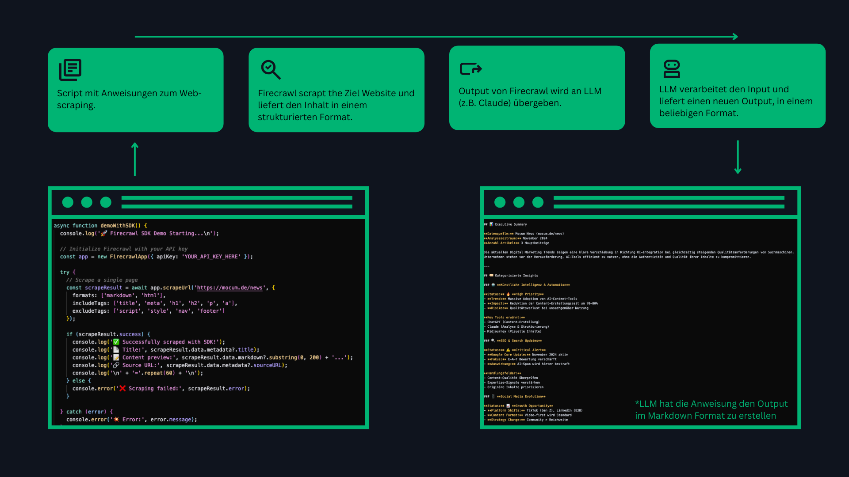Click the export arrow icon on the LLM card

[x=470, y=68]
